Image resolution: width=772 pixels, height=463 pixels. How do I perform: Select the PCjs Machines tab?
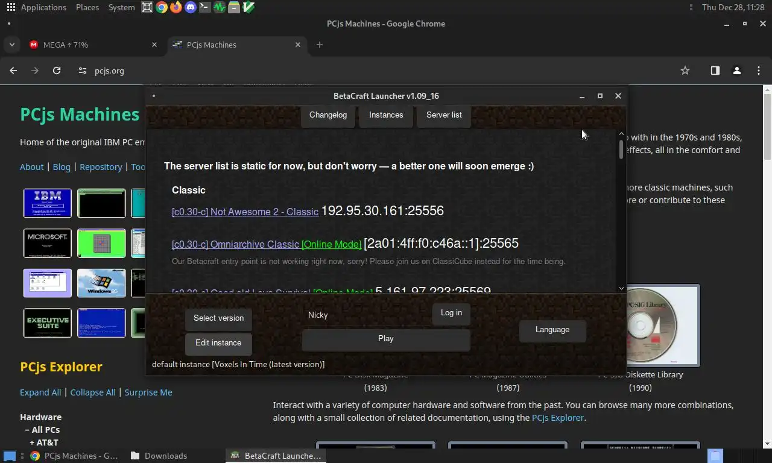236,45
